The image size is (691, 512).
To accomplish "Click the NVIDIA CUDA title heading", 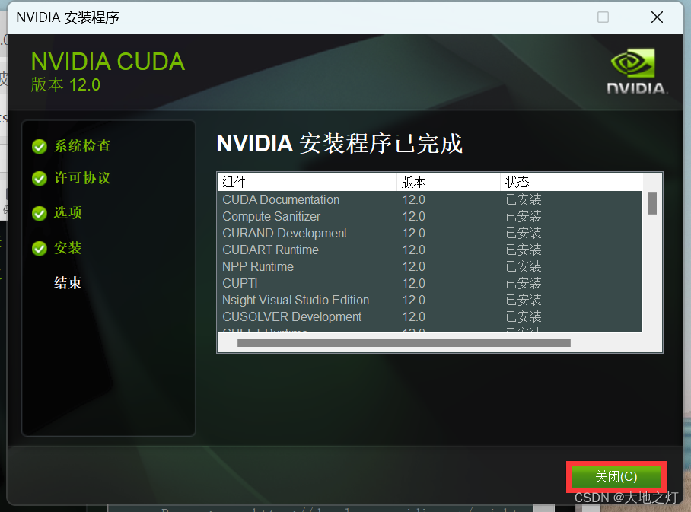I will (x=108, y=62).
